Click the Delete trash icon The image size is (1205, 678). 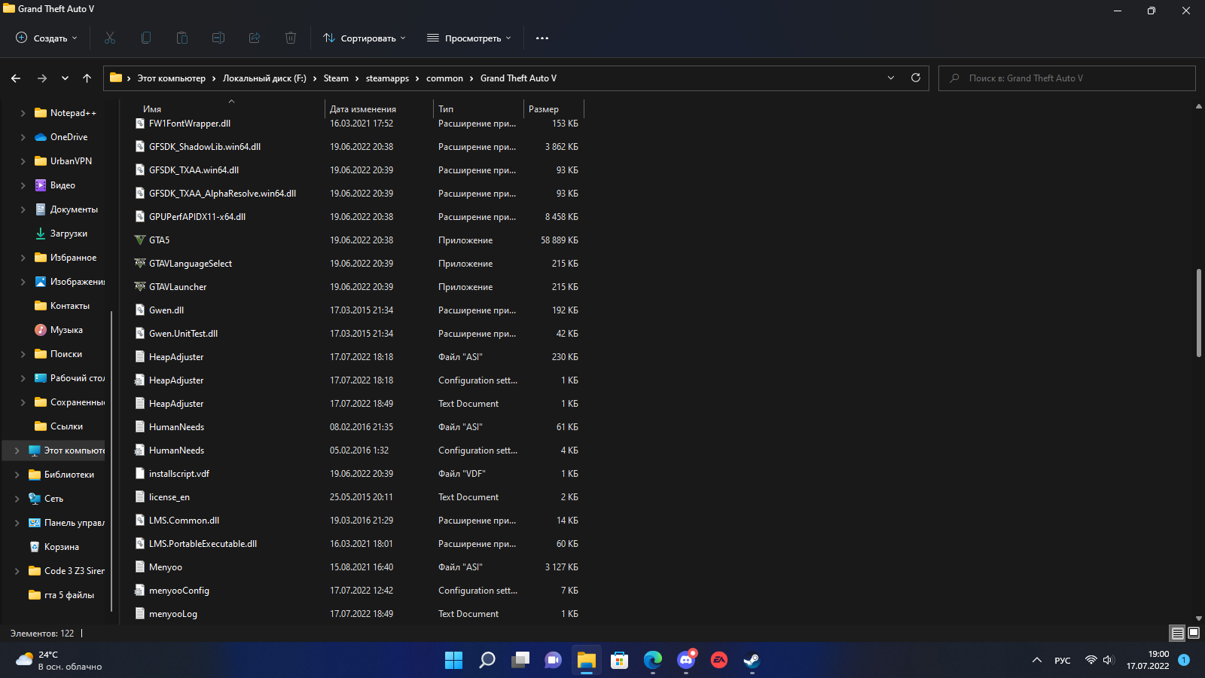(x=291, y=38)
